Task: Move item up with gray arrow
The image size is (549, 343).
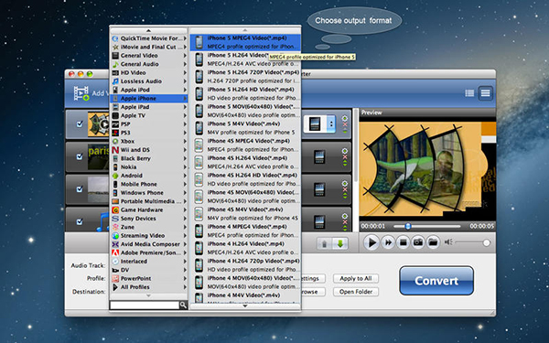Action: (324, 243)
